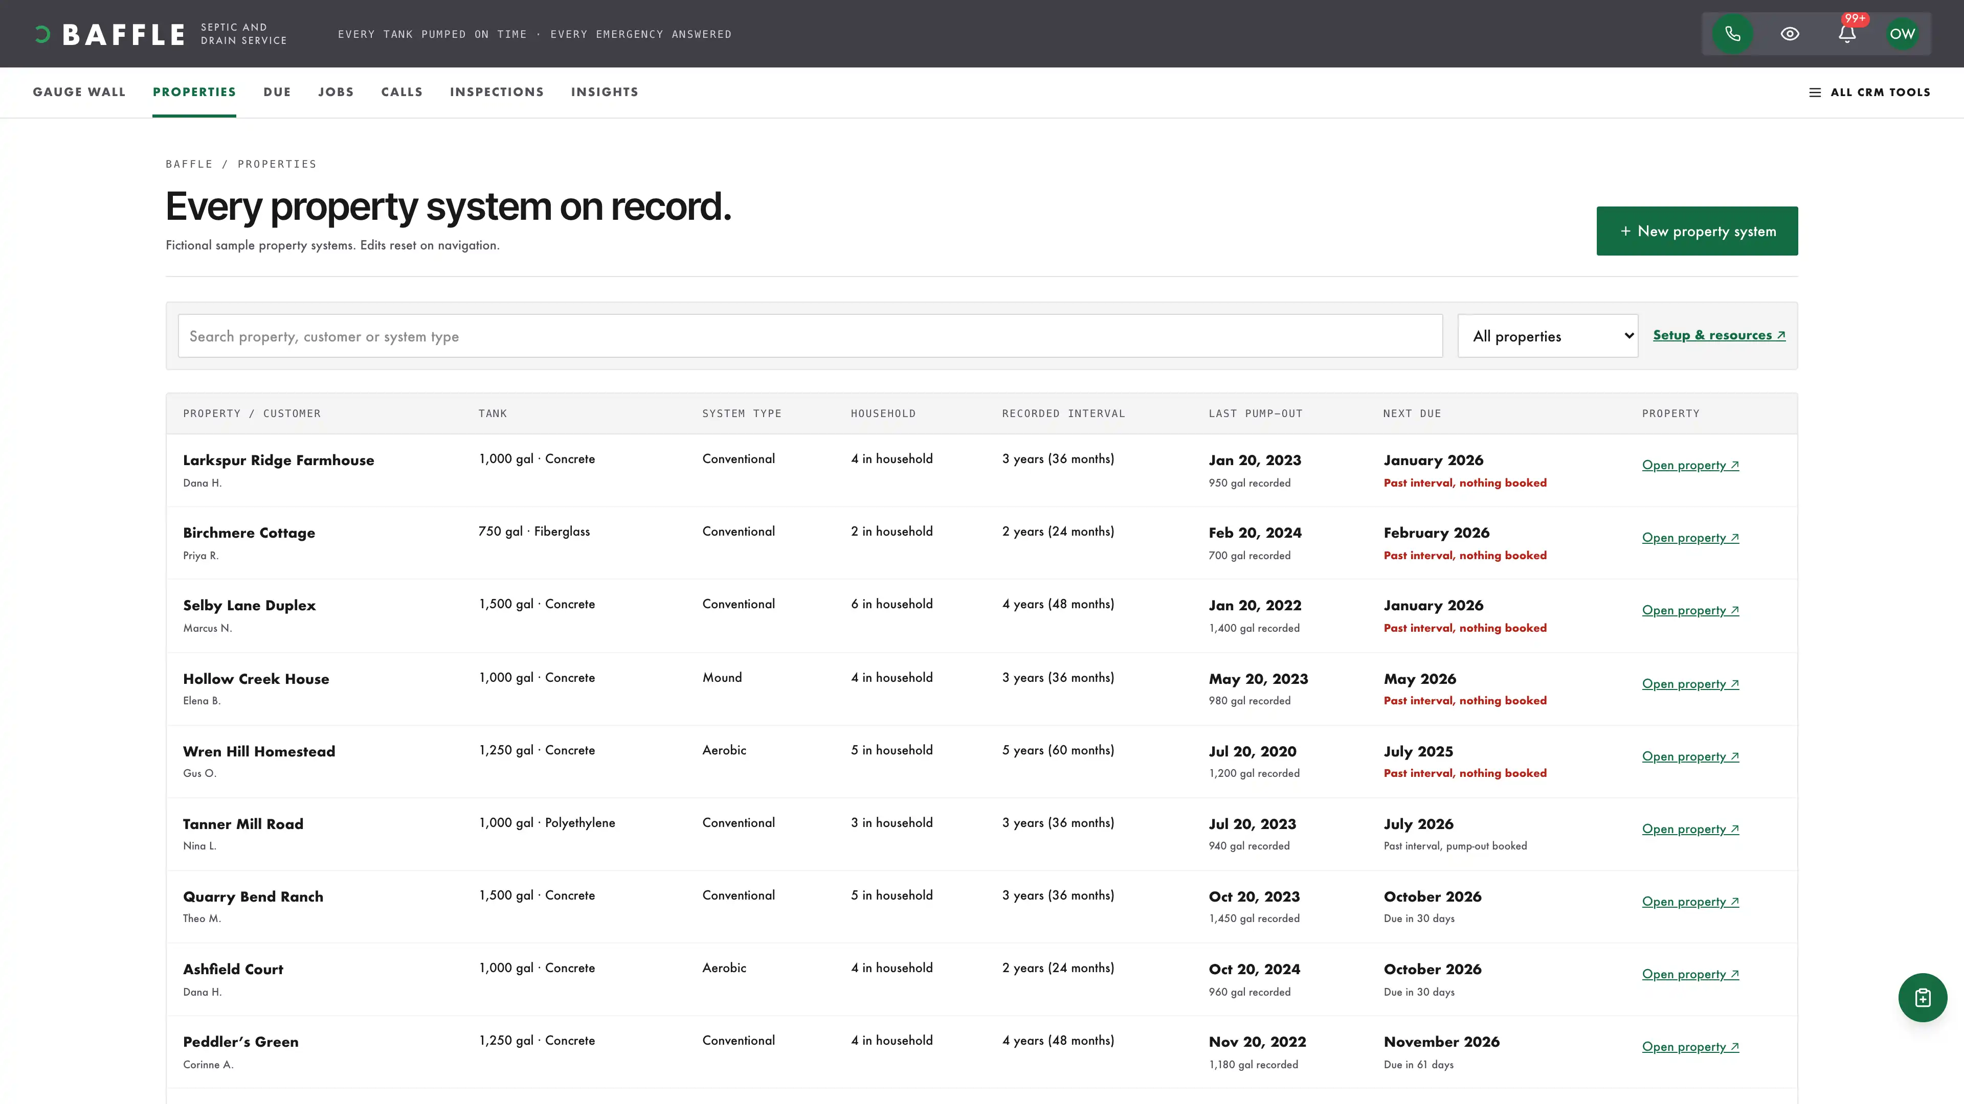1964x1104 pixels.
Task: Switch to the Gauge Wall tab
Action: 79,91
